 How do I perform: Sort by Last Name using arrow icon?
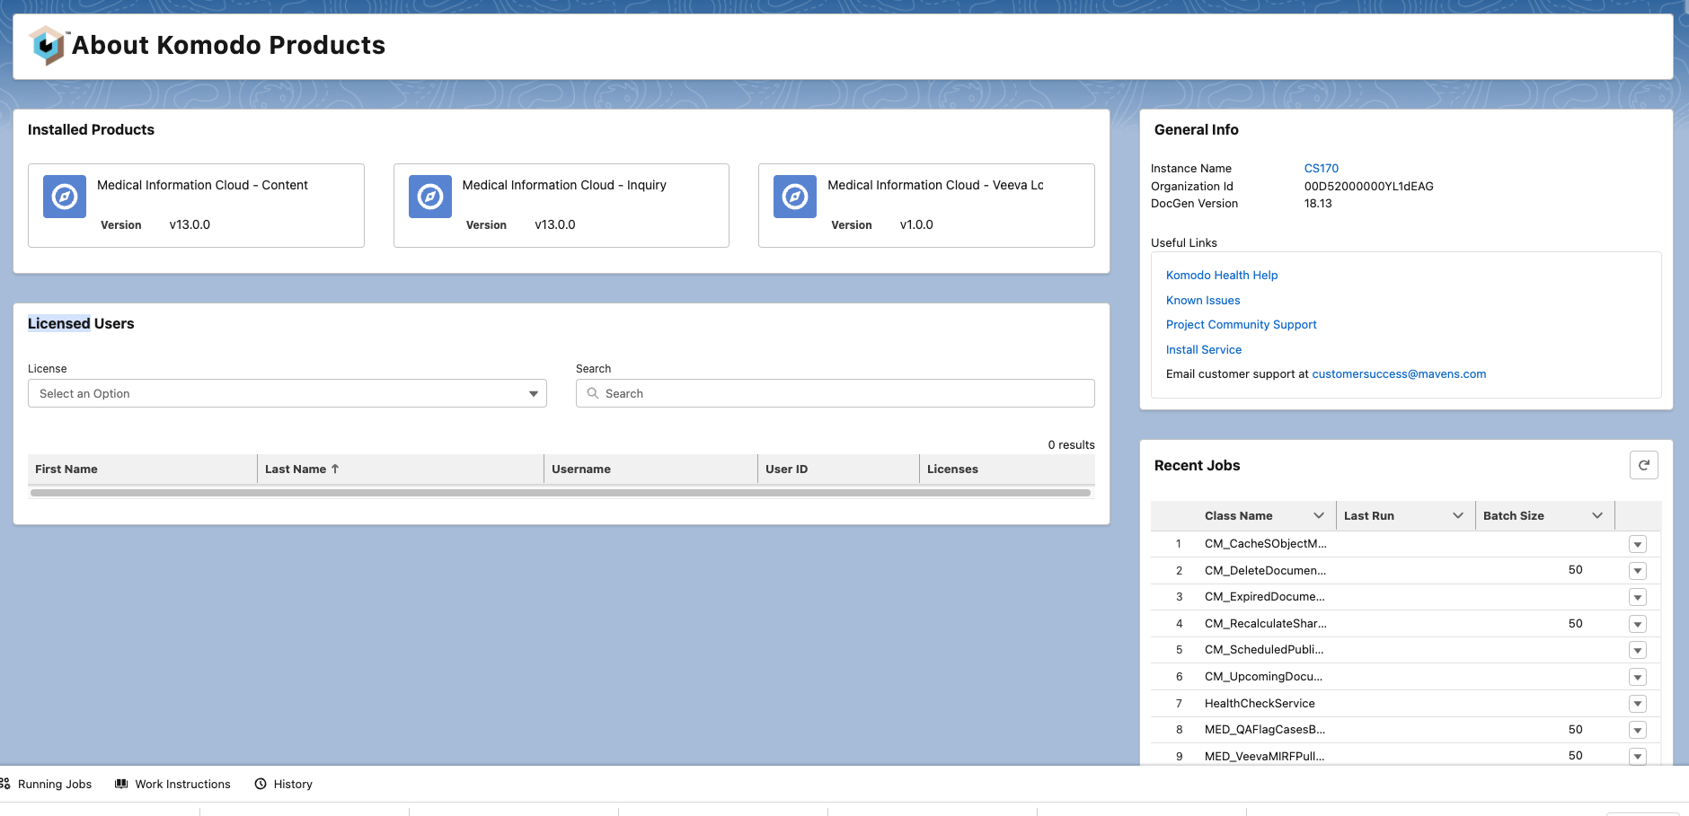[x=335, y=469]
